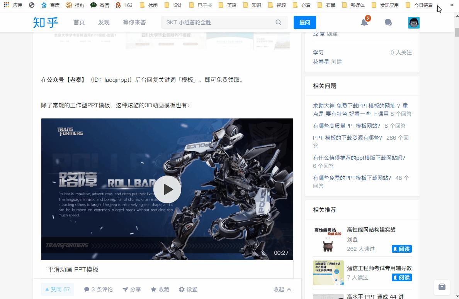Open the 发现应用 bookmark folder

point(385,5)
